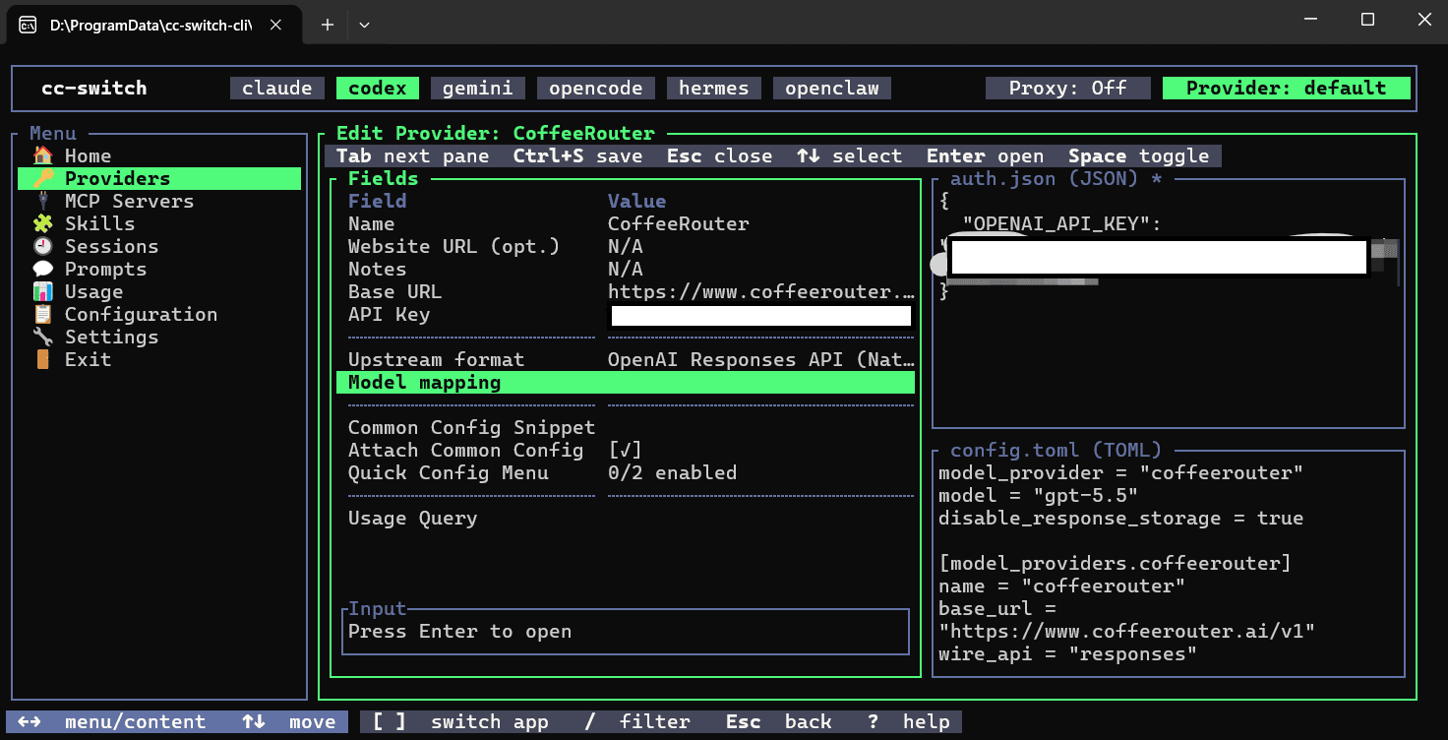The width and height of the screenshot is (1448, 740).
Task: Select the Usage Query row
Action: click(626, 518)
